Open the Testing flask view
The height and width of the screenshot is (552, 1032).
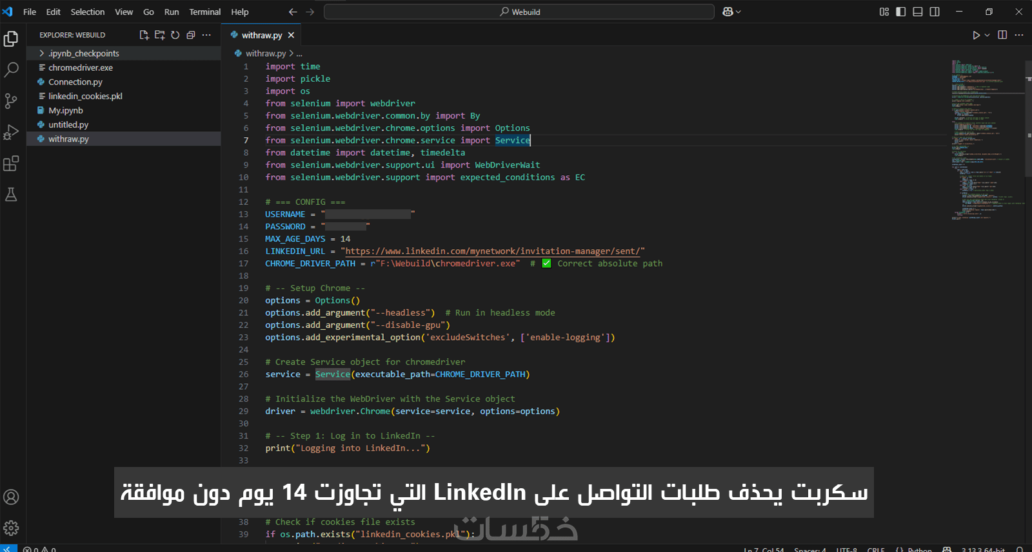pos(11,195)
